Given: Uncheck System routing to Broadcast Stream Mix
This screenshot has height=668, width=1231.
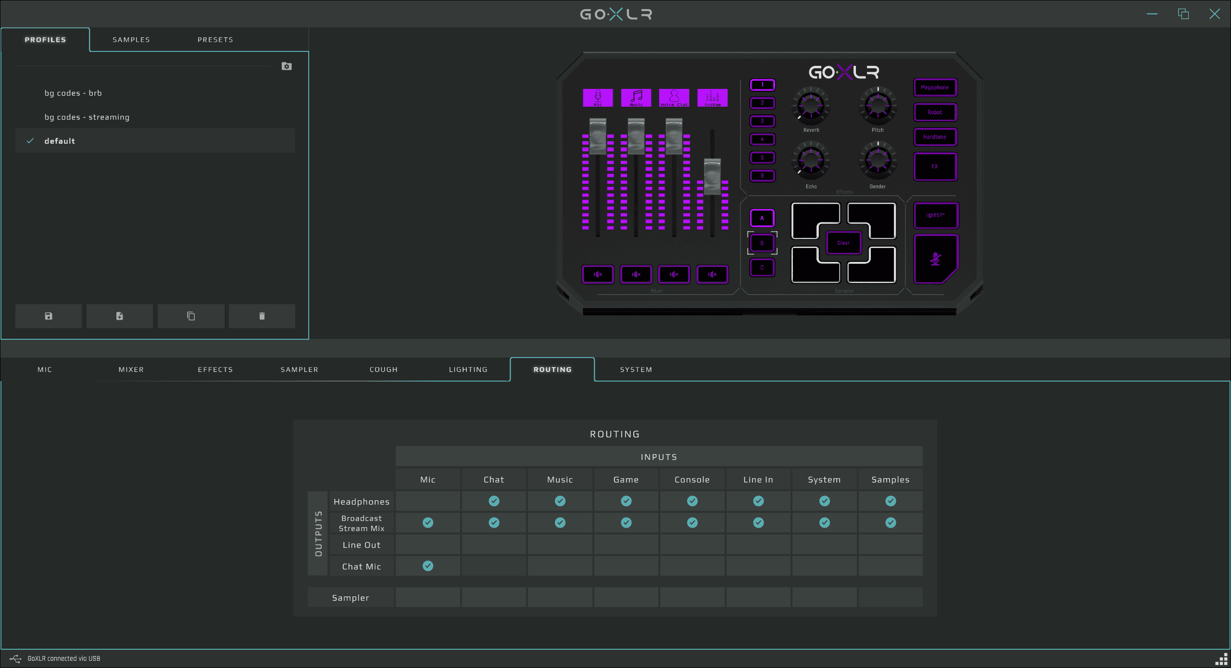Looking at the screenshot, I should pyautogui.click(x=824, y=522).
